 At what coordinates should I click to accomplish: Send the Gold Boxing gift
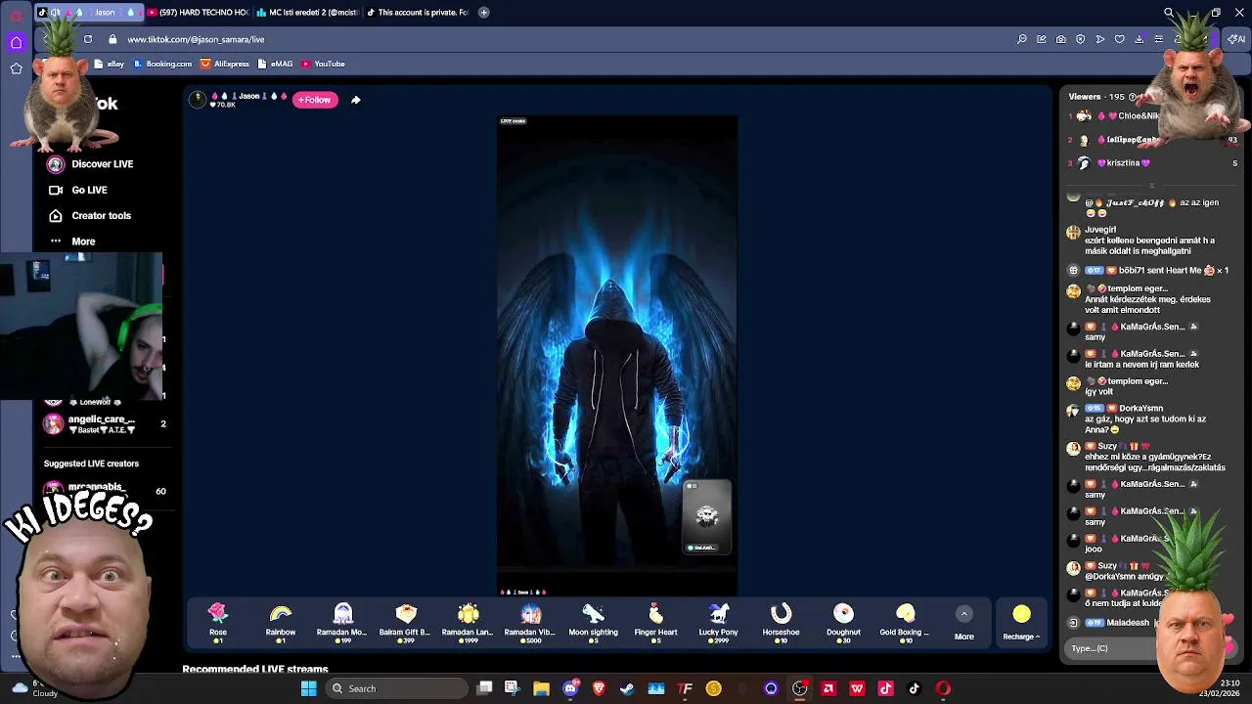click(x=905, y=622)
